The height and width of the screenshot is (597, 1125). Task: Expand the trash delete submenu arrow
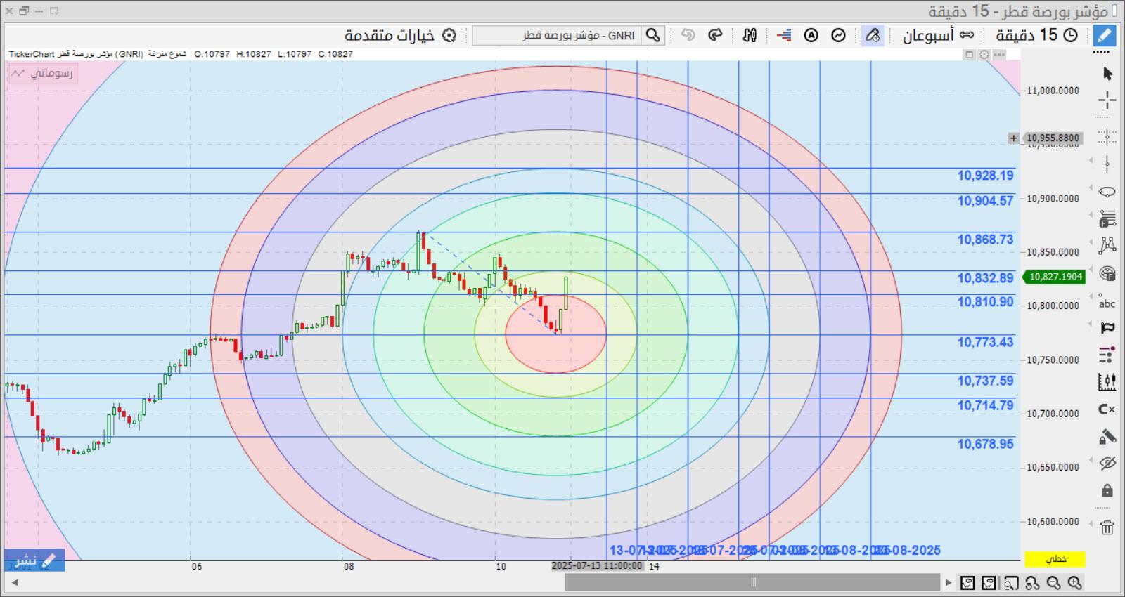[1091, 524]
